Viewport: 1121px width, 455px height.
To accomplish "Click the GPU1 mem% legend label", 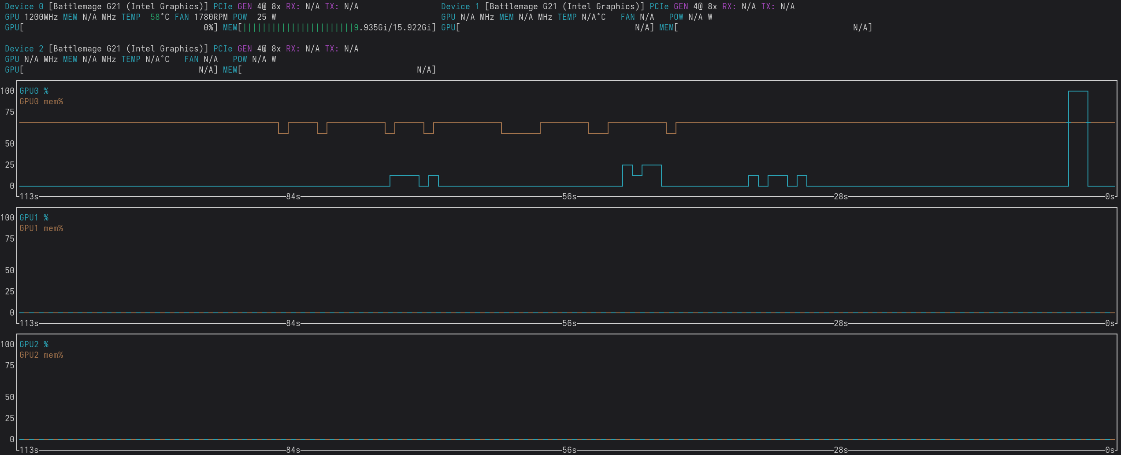I will tap(41, 228).
